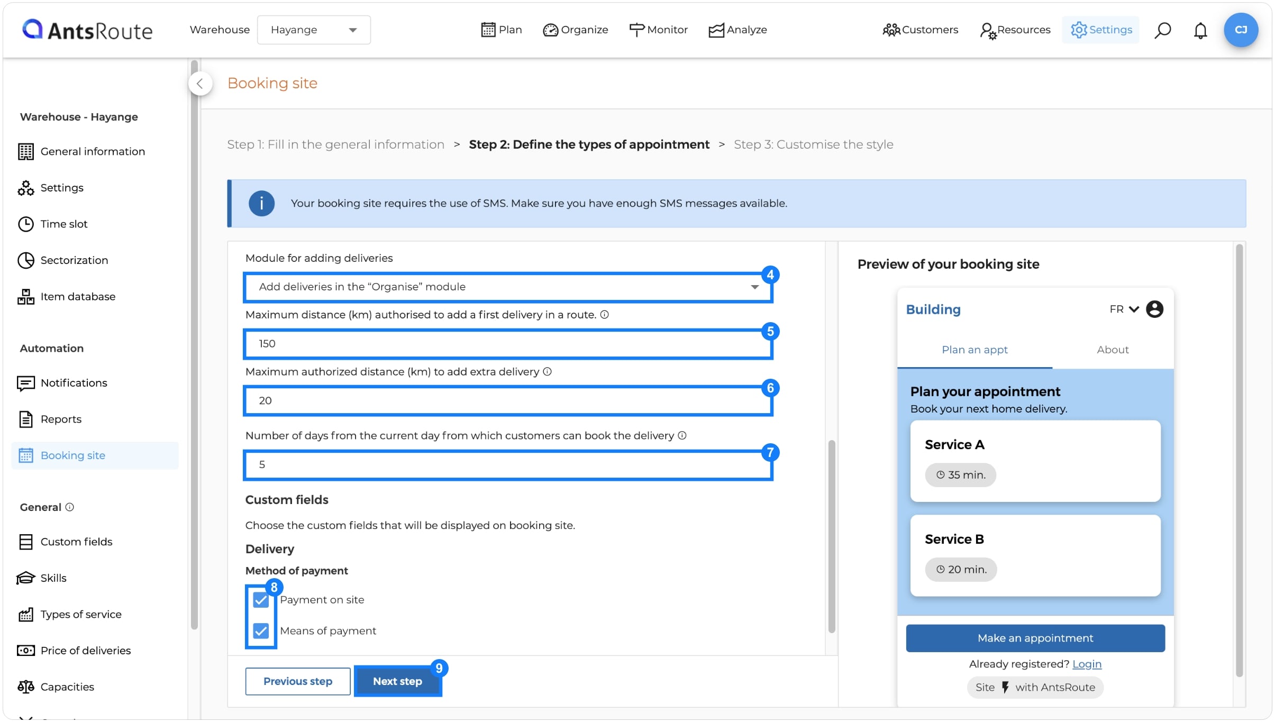The width and height of the screenshot is (1275, 722).
Task: Click the blue info circle in SMS banner
Action: pyautogui.click(x=261, y=204)
